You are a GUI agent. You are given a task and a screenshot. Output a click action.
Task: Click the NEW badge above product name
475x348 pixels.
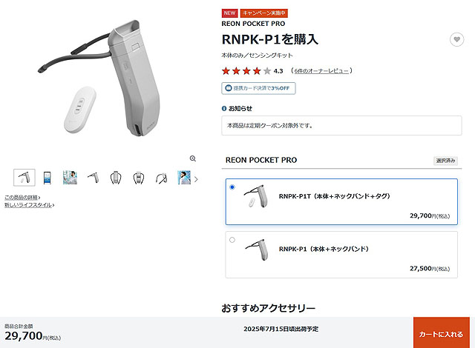[x=229, y=13]
